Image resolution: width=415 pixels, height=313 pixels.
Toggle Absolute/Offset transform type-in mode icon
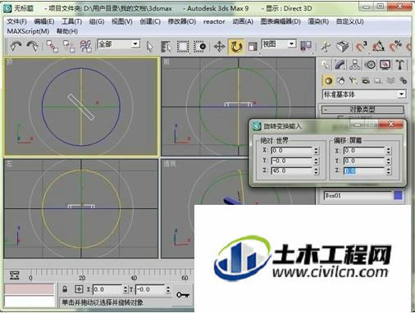pyautogui.click(x=79, y=289)
